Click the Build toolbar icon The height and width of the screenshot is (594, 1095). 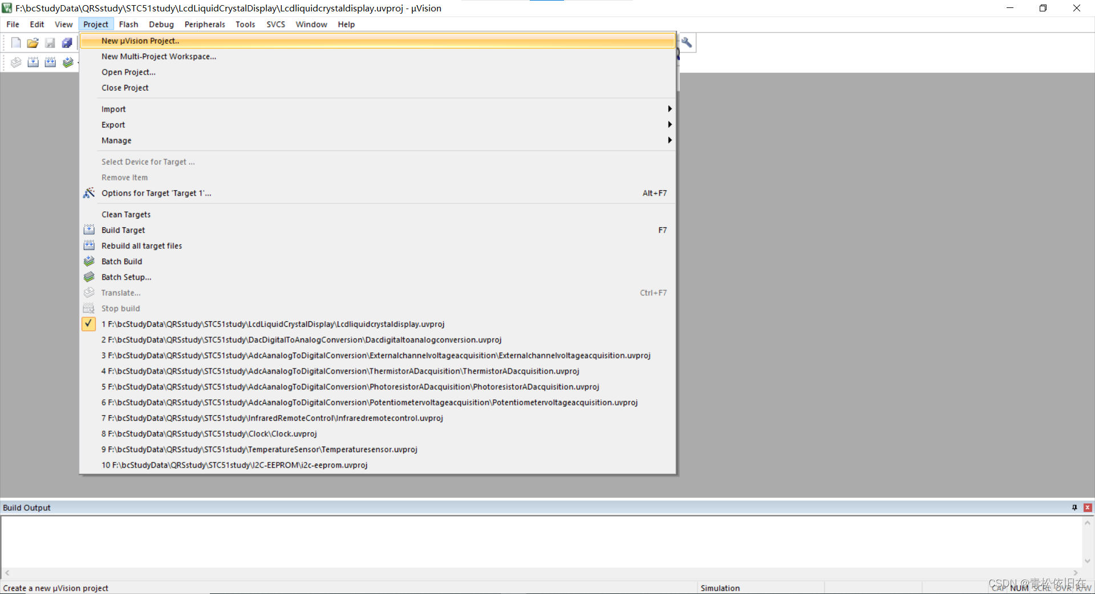[33, 62]
